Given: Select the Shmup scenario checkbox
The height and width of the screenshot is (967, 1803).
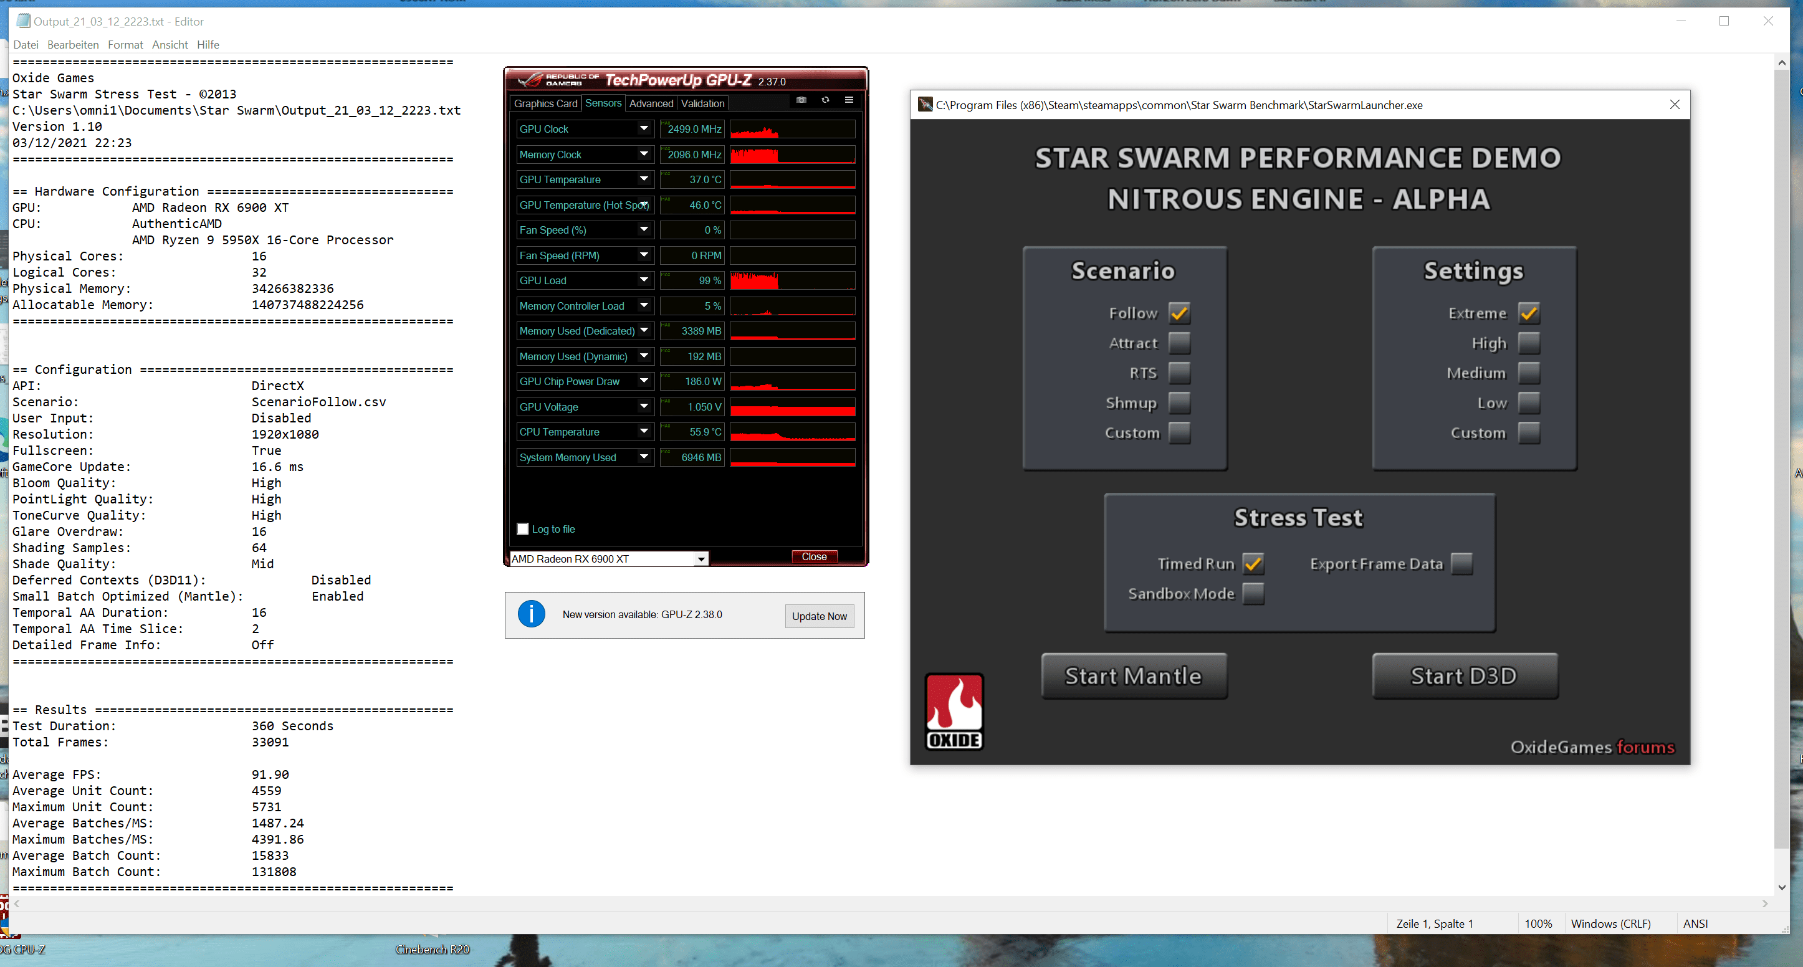Looking at the screenshot, I should pos(1179,403).
